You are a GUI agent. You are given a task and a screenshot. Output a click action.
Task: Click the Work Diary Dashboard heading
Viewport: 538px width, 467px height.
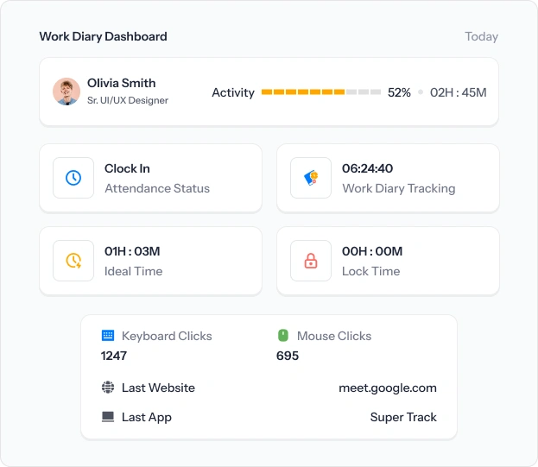[x=104, y=37]
